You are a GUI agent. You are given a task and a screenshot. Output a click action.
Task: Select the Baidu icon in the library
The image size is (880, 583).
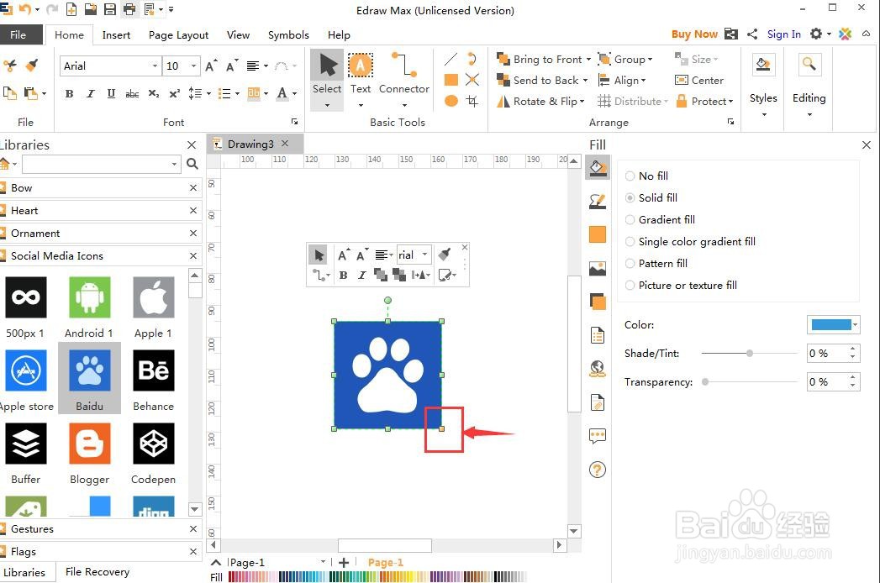click(89, 378)
